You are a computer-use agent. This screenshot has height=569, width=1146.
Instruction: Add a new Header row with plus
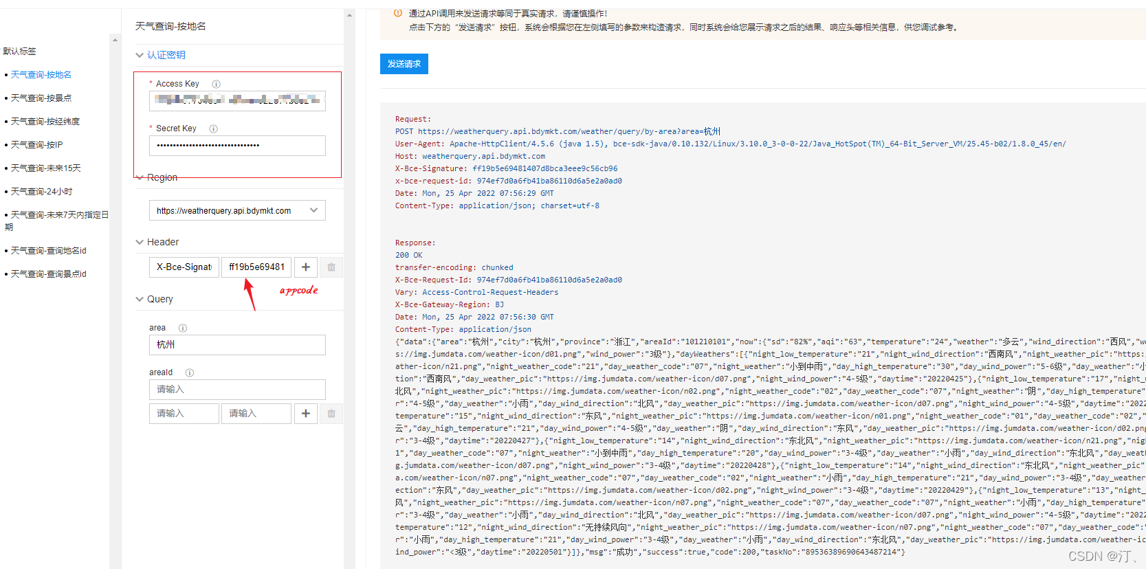pyautogui.click(x=306, y=267)
